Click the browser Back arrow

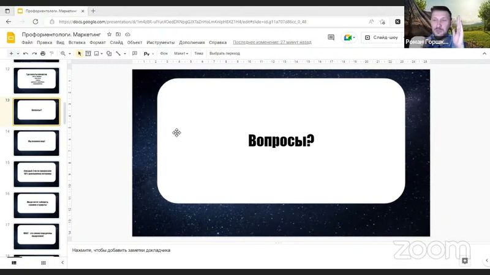(x=9, y=22)
